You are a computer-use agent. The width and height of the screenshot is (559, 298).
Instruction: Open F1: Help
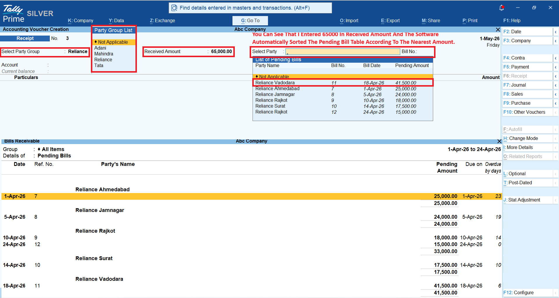point(512,21)
